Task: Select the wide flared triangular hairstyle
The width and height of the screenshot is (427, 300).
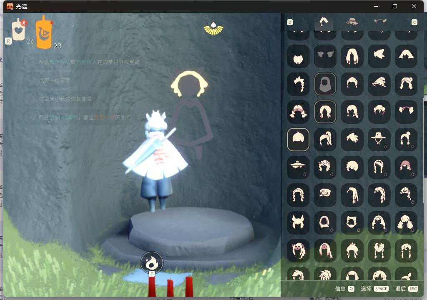Action: 406,56
